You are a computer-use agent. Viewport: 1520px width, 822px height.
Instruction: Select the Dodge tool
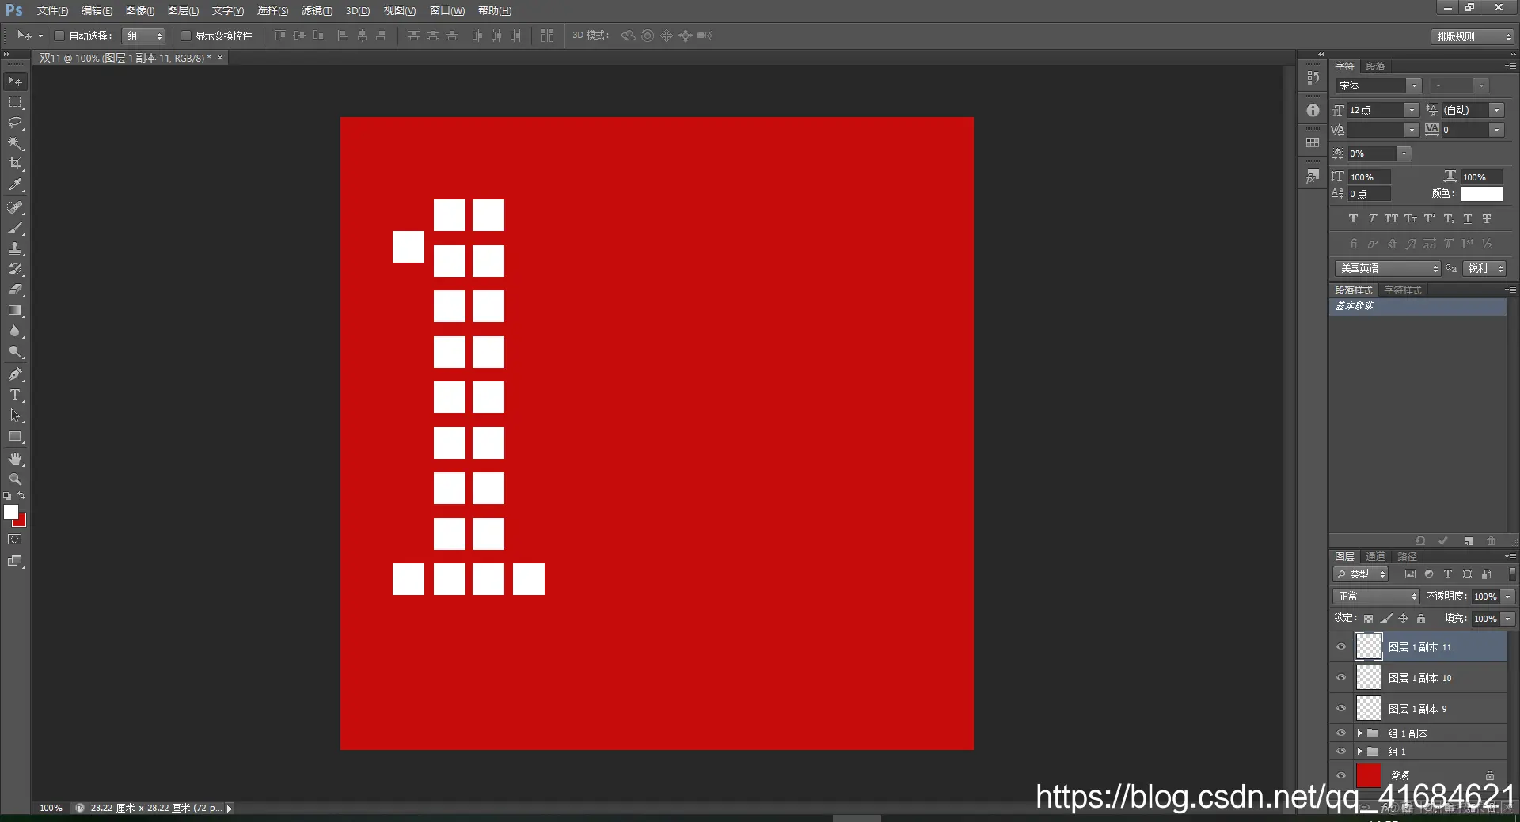click(x=15, y=351)
